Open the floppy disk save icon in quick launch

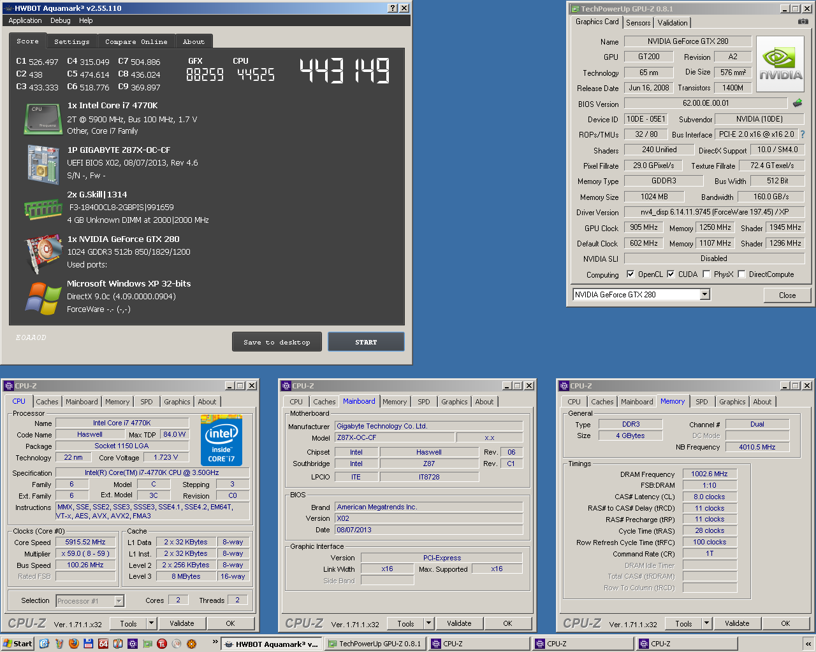[88, 644]
